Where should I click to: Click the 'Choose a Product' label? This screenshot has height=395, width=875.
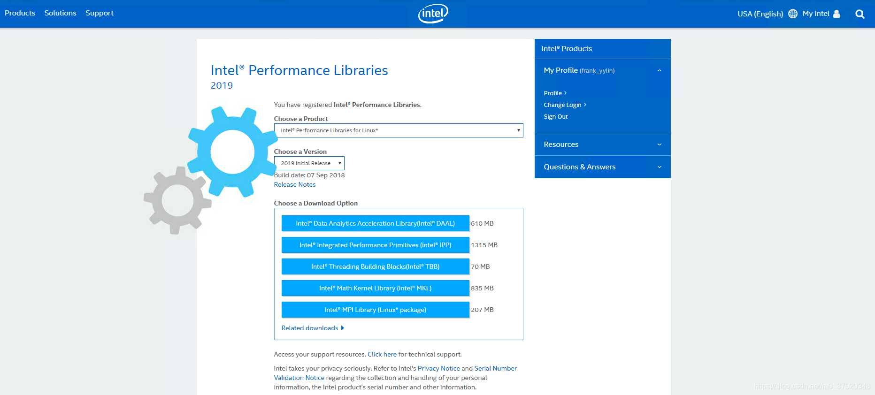(x=301, y=119)
